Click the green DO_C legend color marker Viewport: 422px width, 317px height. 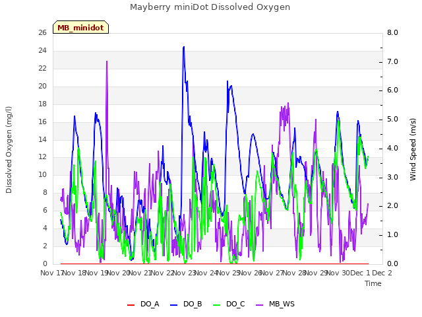[217, 305]
